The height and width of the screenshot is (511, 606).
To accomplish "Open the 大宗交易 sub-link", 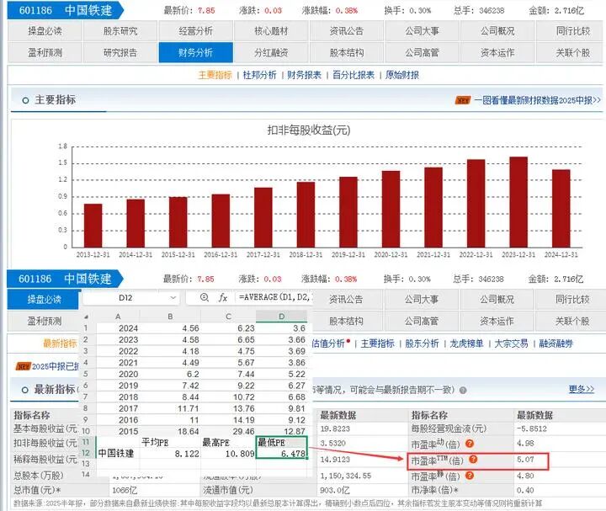I will (x=512, y=343).
